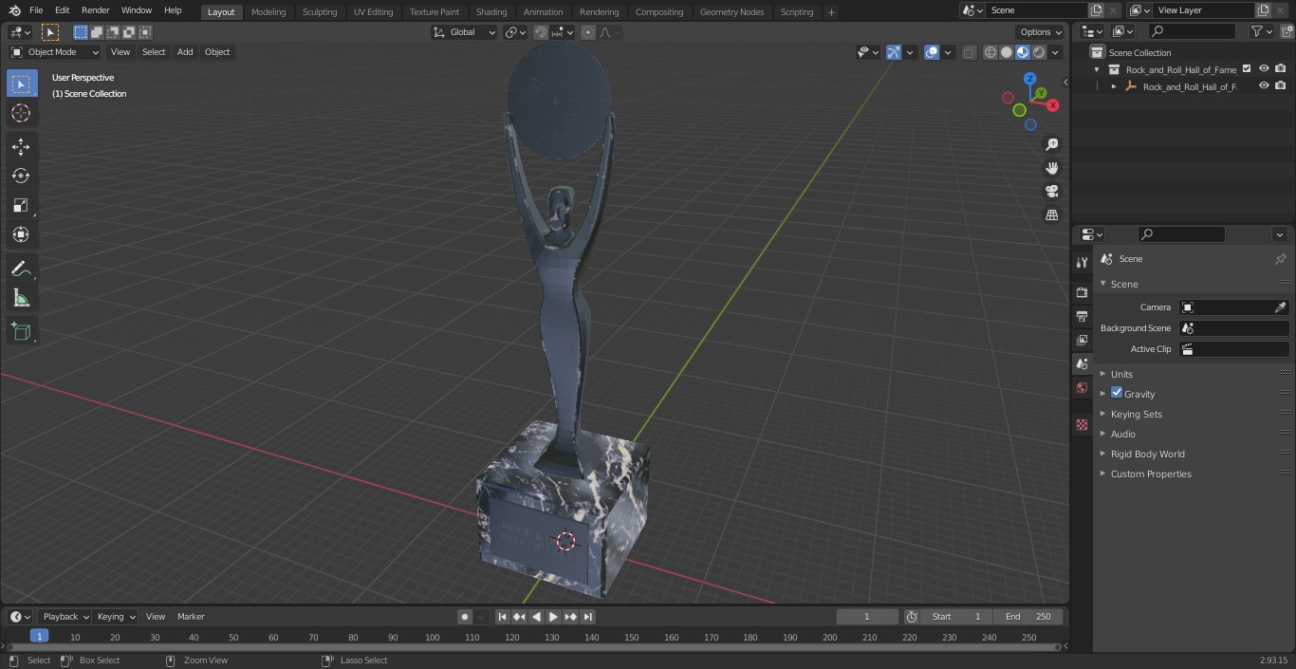Toggle proportional editing
Viewport: 1296px width, 669px height.
[x=588, y=32]
